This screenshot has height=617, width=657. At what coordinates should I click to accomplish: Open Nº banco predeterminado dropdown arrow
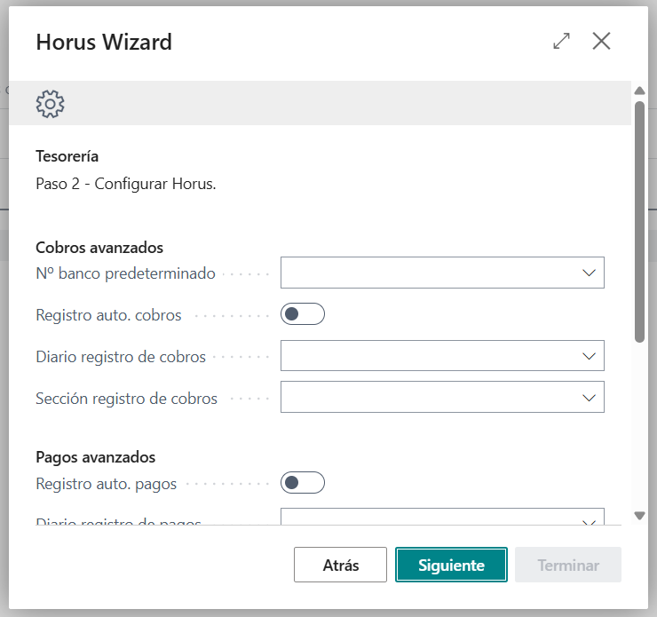tap(589, 273)
